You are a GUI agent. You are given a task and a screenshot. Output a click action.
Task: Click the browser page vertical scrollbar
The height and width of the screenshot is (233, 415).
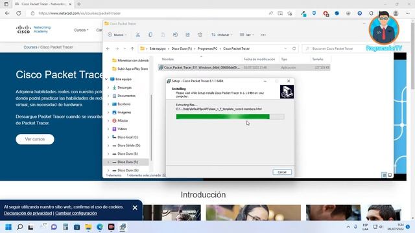pyautogui.click(x=412, y=56)
